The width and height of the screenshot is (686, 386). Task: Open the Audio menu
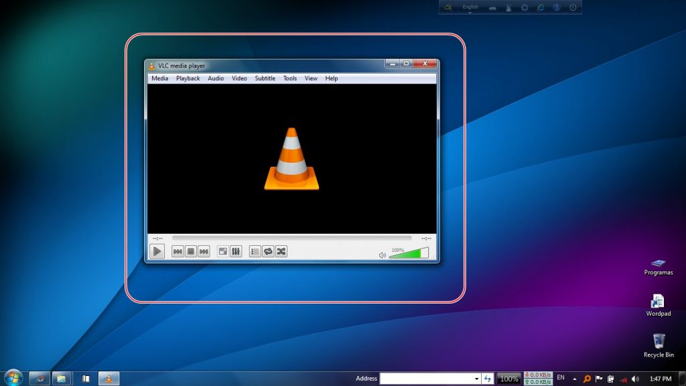pos(216,78)
